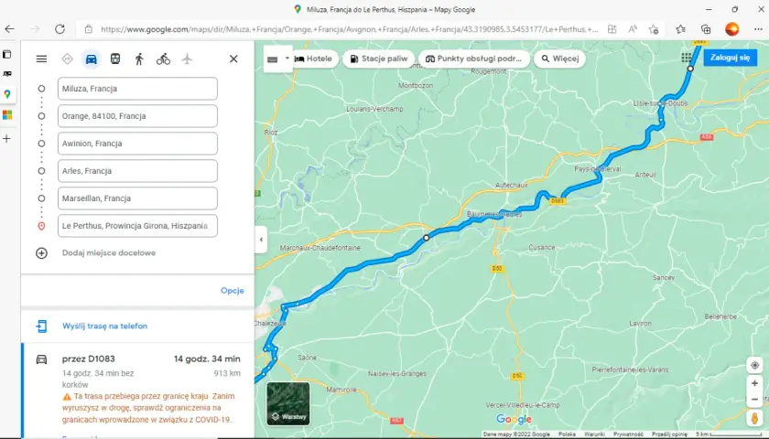View site information lock icon
The height and width of the screenshot is (439, 769).
point(88,29)
